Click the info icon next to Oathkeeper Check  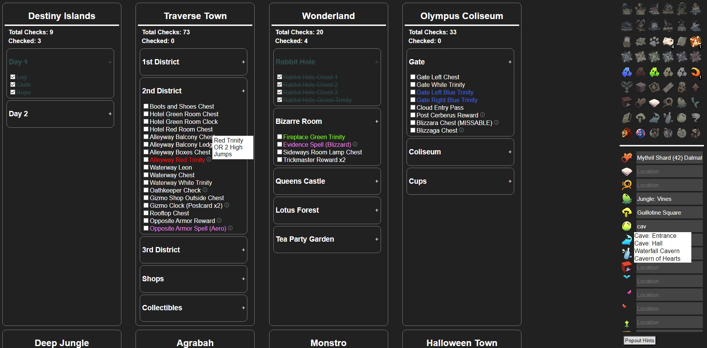(205, 190)
